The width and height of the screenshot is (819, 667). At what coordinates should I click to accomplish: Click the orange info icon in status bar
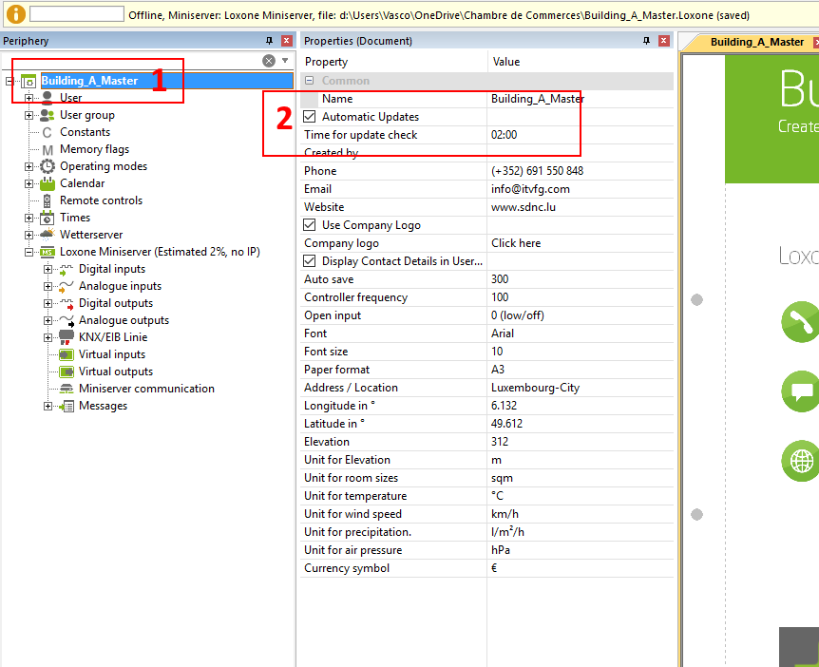15,14
